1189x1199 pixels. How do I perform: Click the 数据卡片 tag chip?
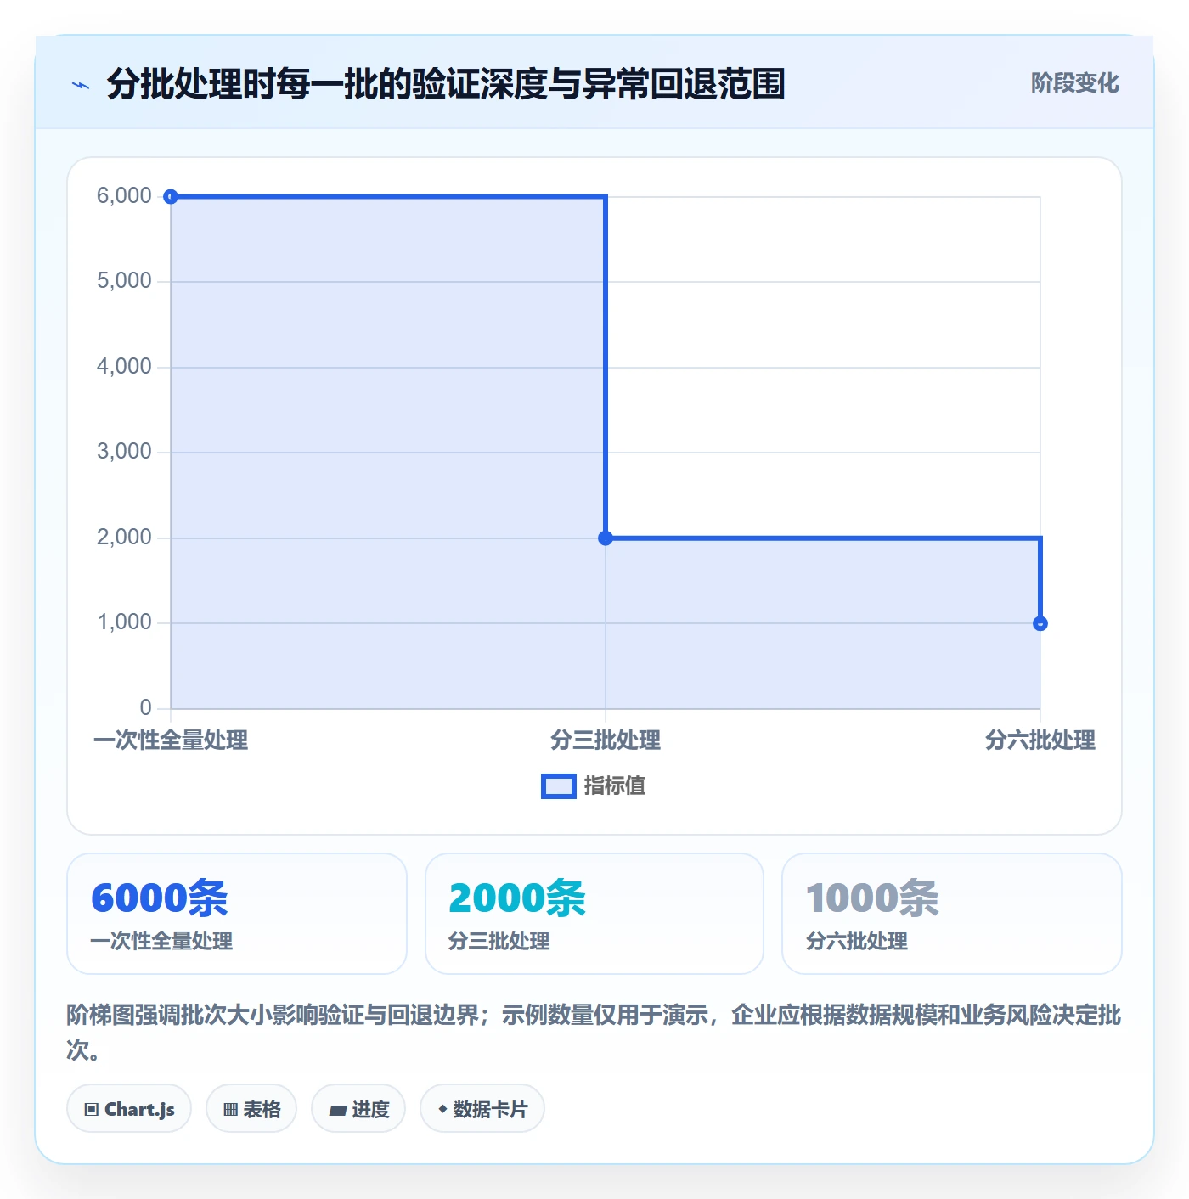click(482, 1109)
